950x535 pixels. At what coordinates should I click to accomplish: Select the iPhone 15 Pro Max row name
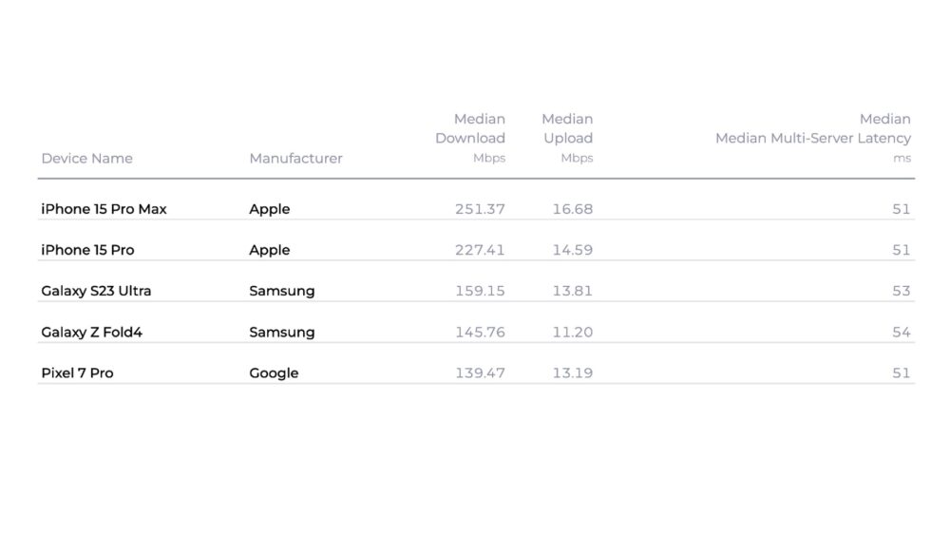point(104,209)
